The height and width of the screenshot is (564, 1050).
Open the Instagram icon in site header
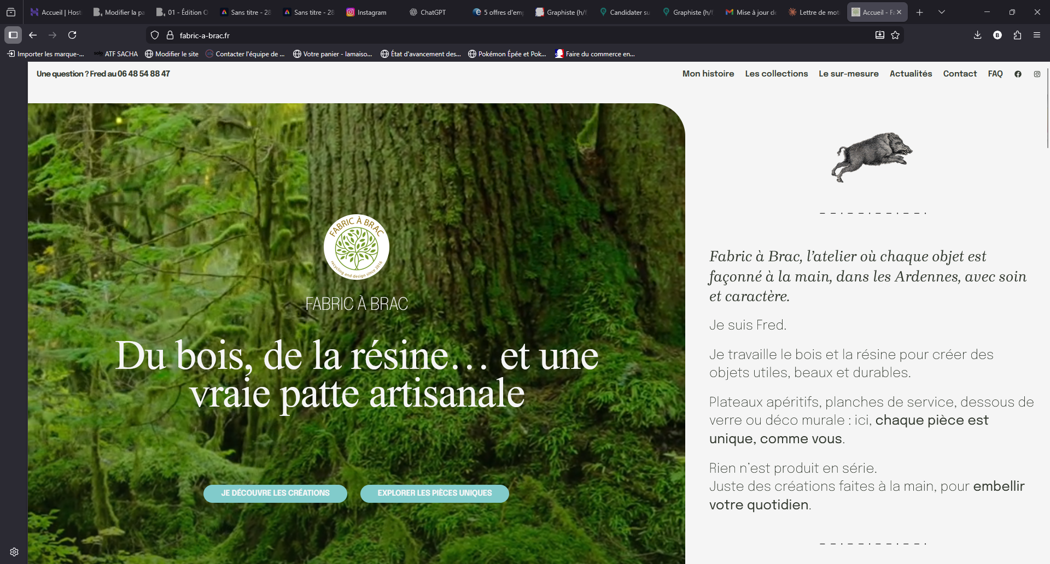pos(1037,74)
